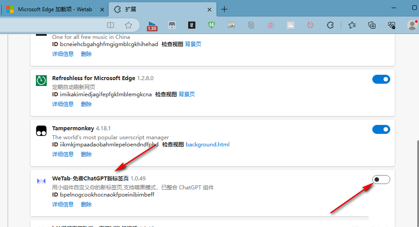The image size is (419, 227).
Task: Select the 扩展 tab
Action: click(162, 9)
